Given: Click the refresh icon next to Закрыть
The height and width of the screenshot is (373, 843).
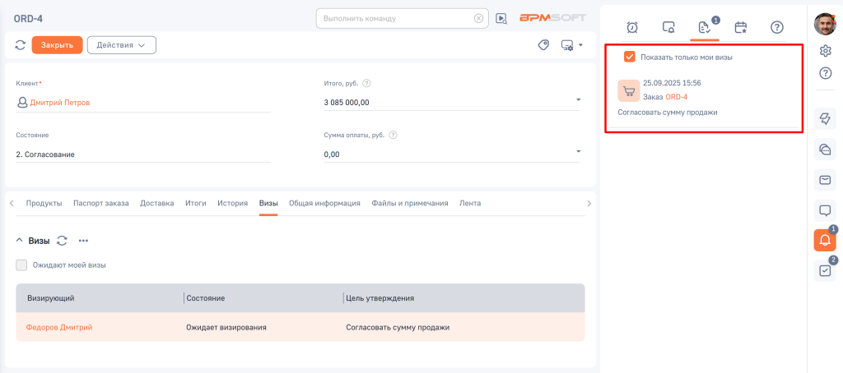Looking at the screenshot, I should point(21,45).
